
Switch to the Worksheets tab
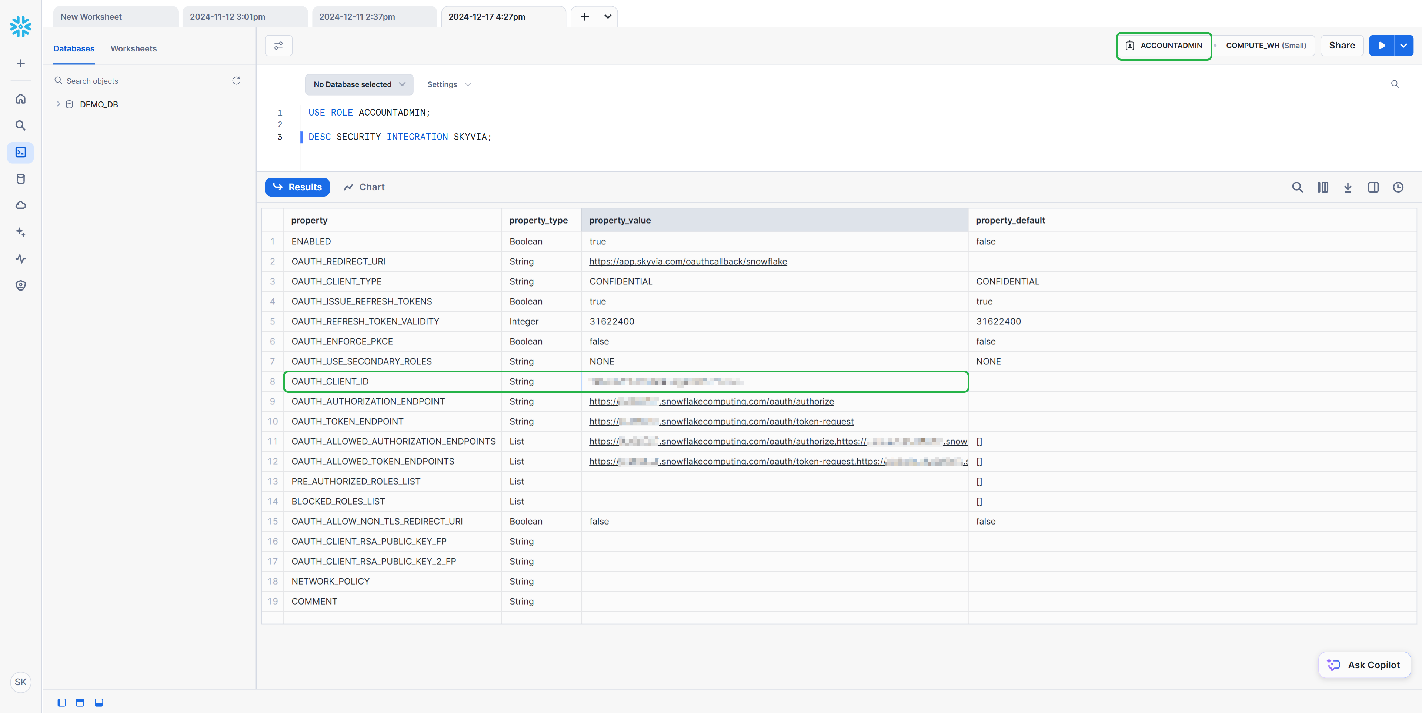click(133, 48)
